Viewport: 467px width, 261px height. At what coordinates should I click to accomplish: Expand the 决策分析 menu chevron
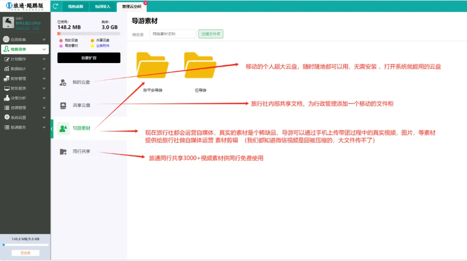click(x=44, y=98)
